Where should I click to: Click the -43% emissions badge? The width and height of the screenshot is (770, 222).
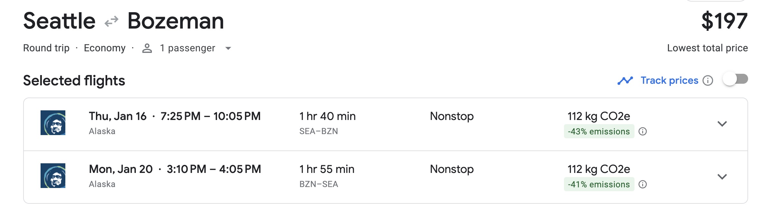pos(599,132)
